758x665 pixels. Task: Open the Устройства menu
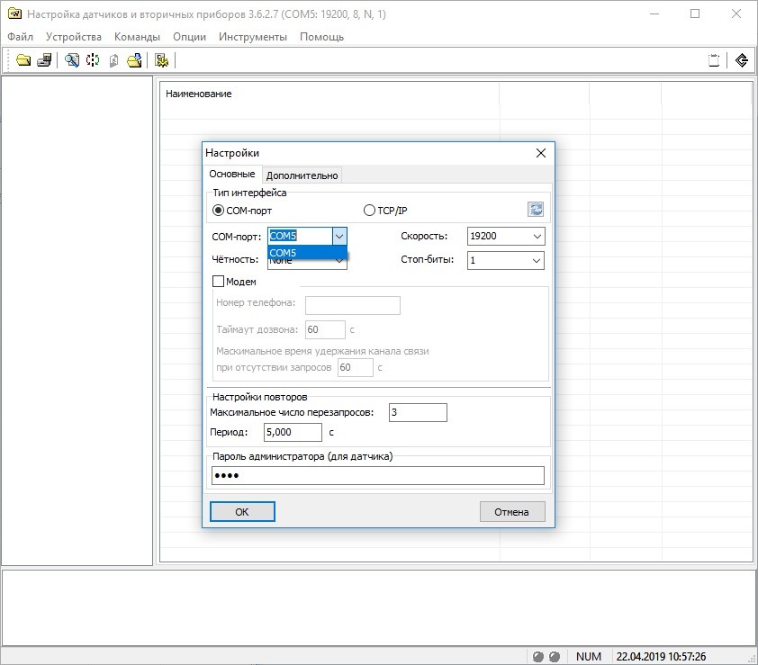pyautogui.click(x=74, y=37)
